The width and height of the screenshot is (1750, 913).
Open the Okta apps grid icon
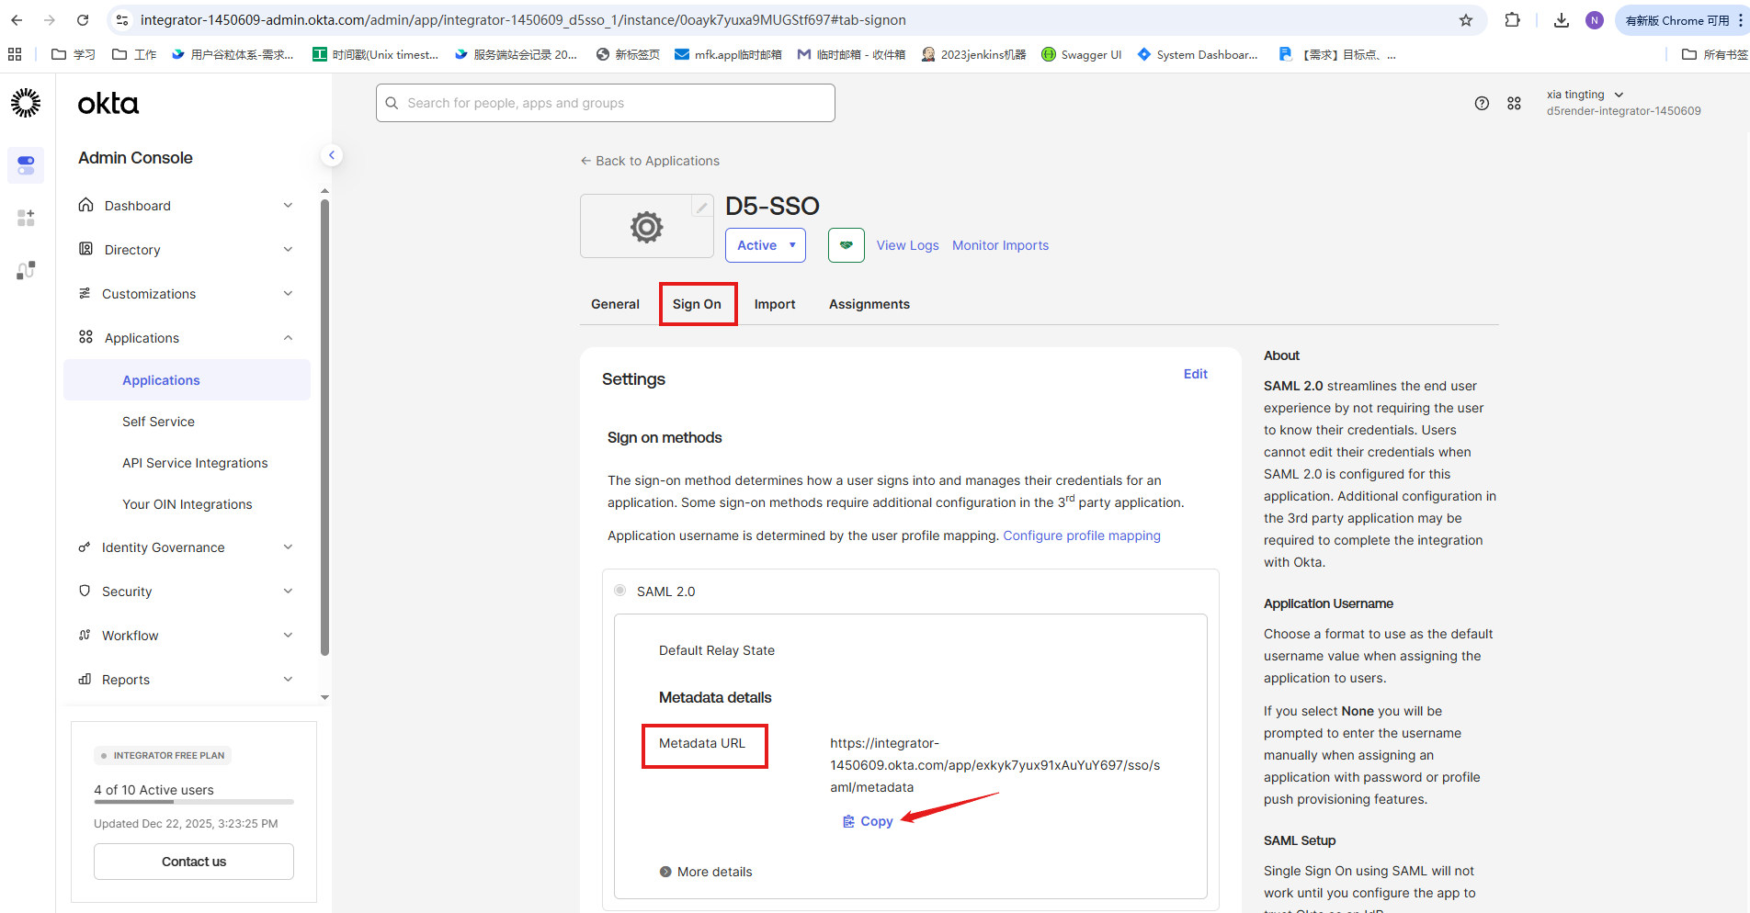pyautogui.click(x=1514, y=104)
